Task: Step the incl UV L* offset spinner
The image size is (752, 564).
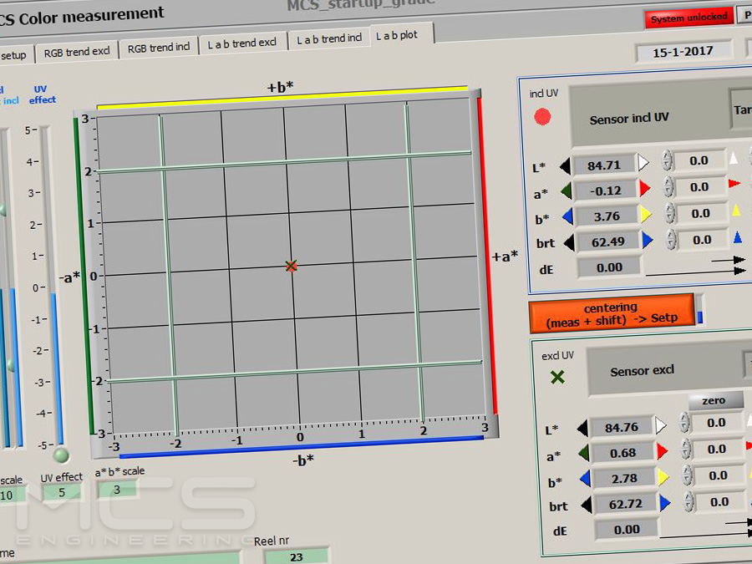Action: coord(668,160)
